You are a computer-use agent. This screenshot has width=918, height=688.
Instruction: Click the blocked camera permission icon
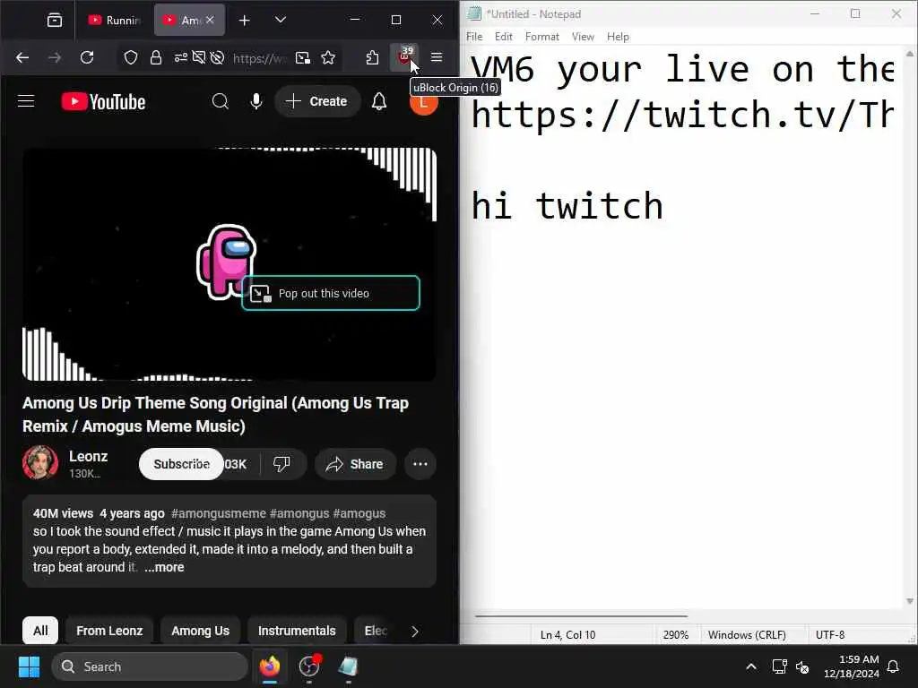coord(199,57)
